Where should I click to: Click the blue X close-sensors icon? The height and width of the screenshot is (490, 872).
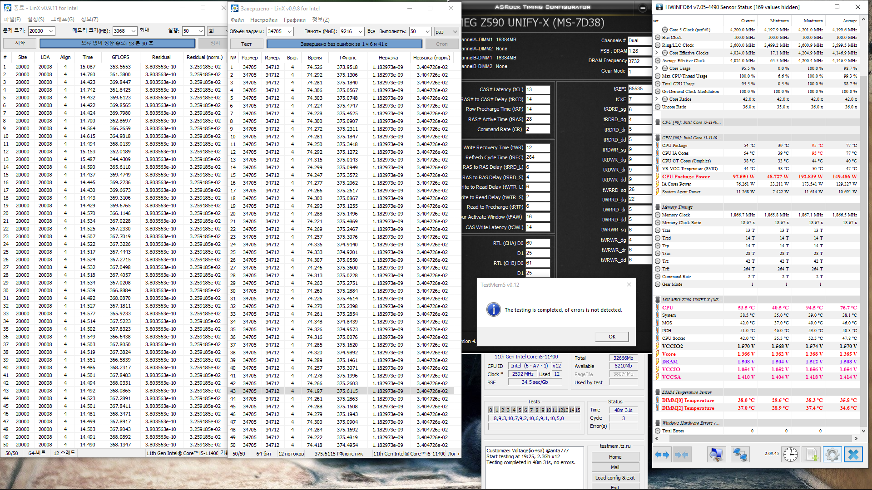(x=853, y=455)
